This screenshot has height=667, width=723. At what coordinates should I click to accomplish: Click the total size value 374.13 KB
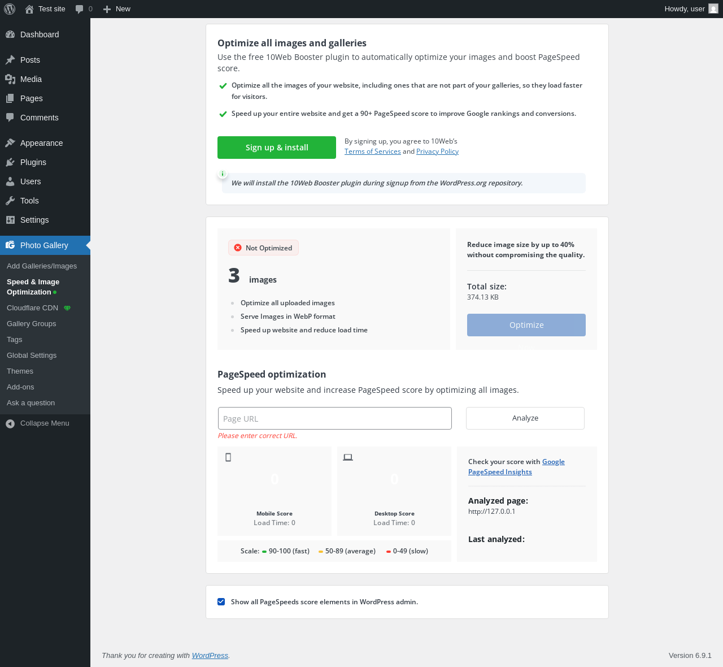tap(483, 297)
